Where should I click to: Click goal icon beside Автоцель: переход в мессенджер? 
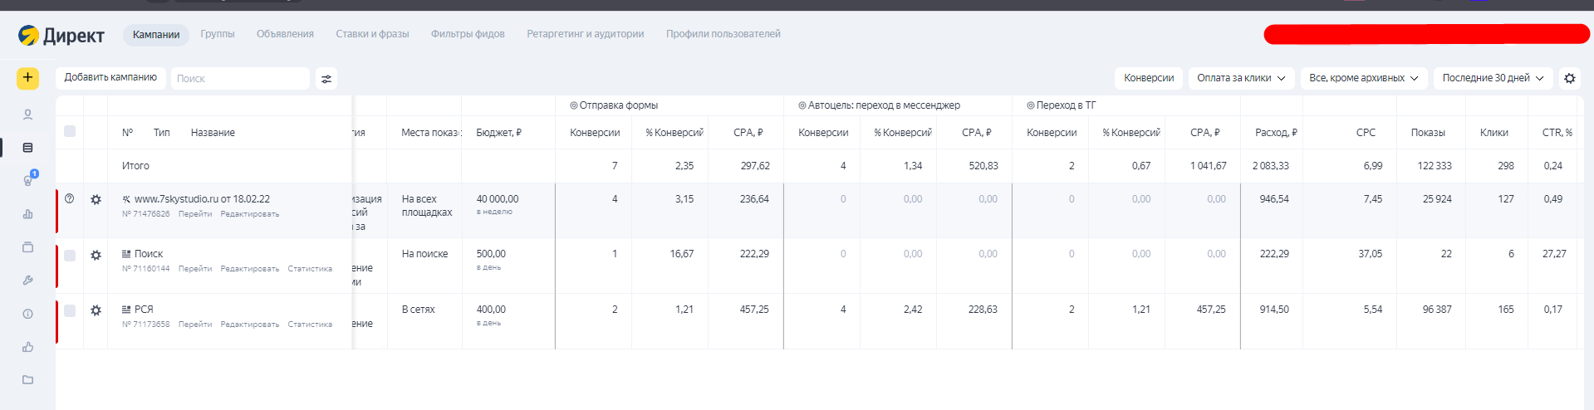(x=802, y=105)
